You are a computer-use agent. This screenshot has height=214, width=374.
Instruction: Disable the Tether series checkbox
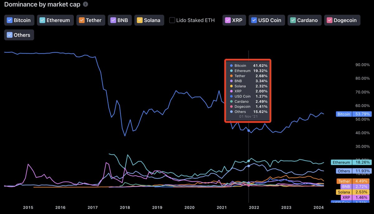click(82, 20)
